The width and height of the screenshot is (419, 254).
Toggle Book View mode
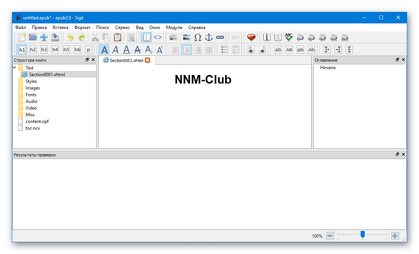click(146, 38)
